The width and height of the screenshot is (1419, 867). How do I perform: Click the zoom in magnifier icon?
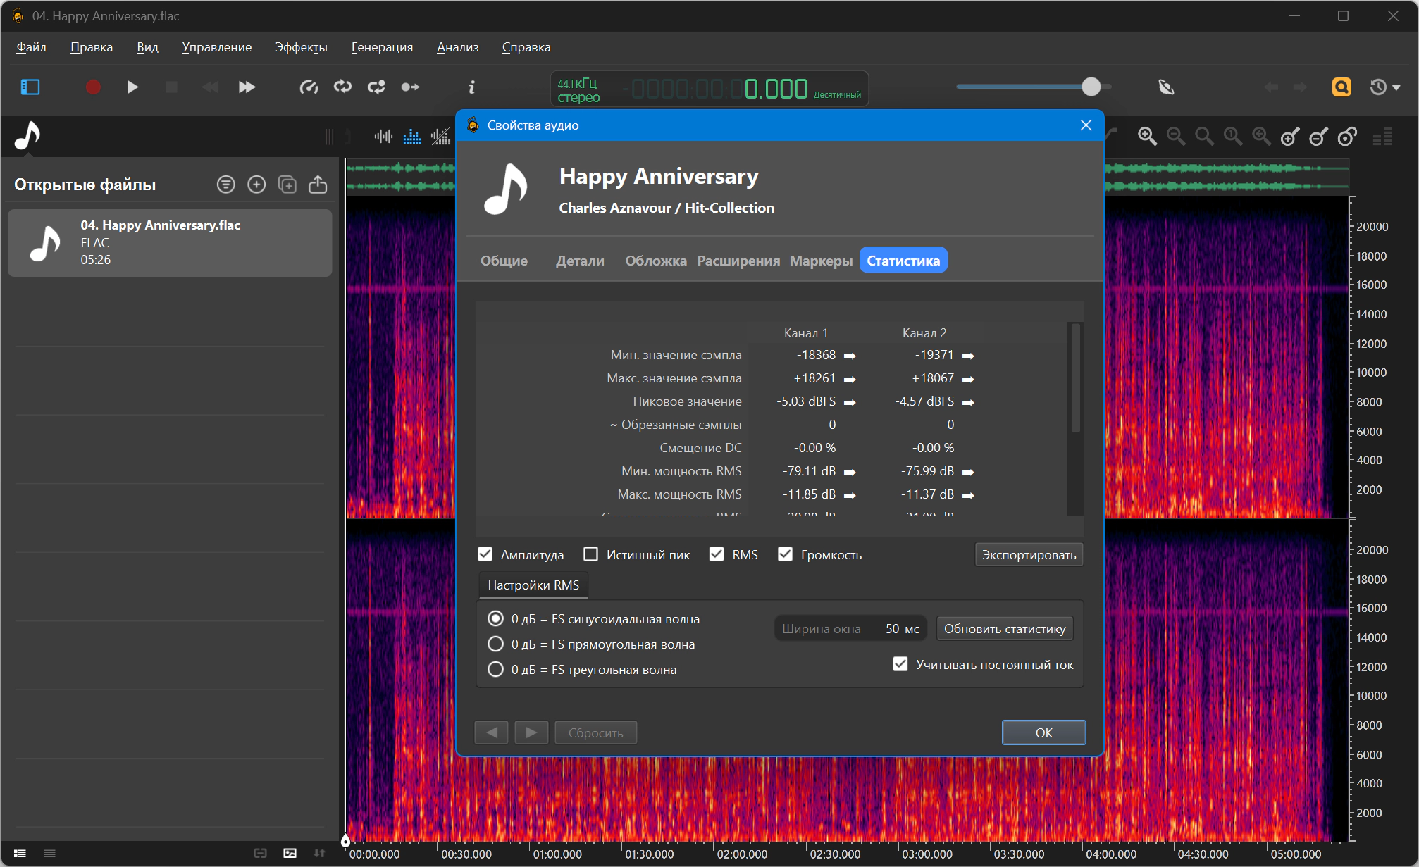[1148, 137]
